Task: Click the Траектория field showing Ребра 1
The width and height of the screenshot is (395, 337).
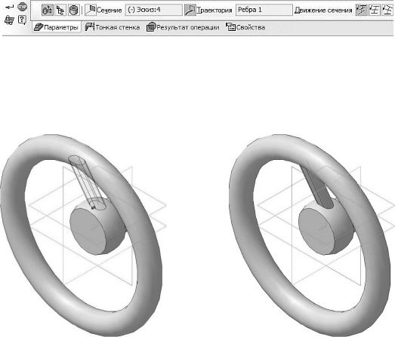Action: 264,10
